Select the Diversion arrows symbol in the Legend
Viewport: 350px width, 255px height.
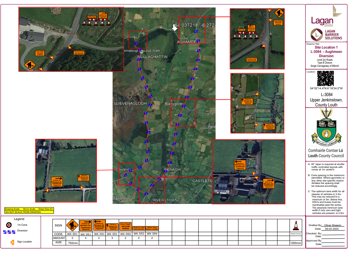8,232
